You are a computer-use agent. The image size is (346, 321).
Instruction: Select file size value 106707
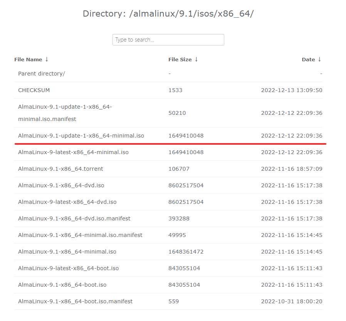coord(179,169)
